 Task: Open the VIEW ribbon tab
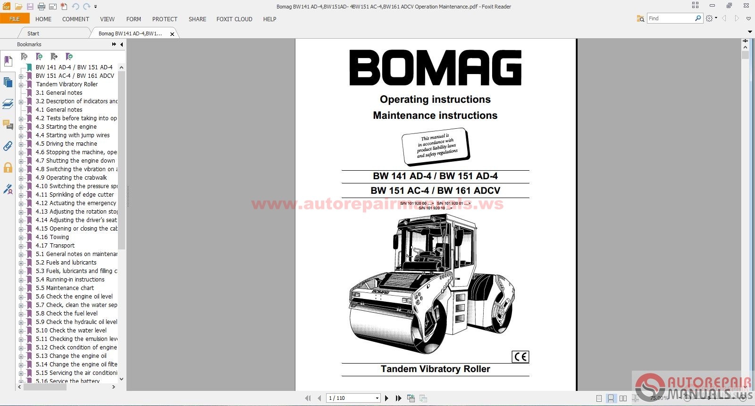click(x=107, y=19)
